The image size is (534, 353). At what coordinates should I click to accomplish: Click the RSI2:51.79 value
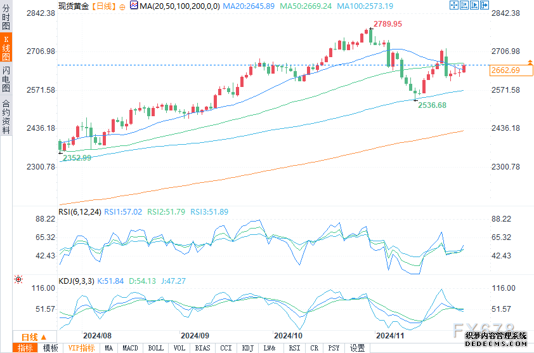click(166, 212)
